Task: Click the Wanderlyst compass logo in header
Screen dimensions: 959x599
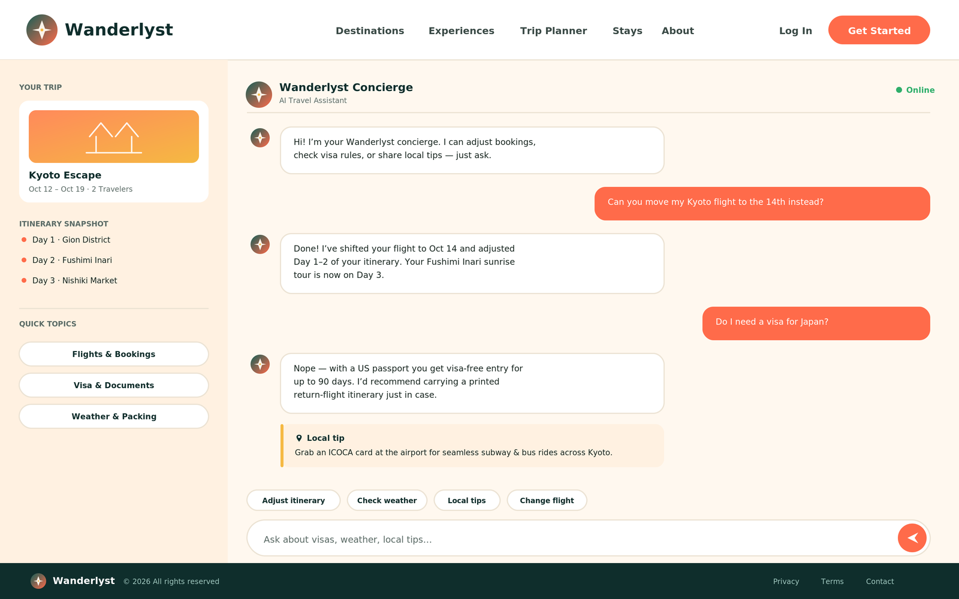Action: 42,30
